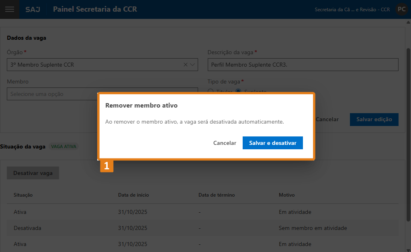The width and height of the screenshot is (411, 252).
Task: Cancel the 'Remover membro ativo' dialog
Action: (225, 142)
